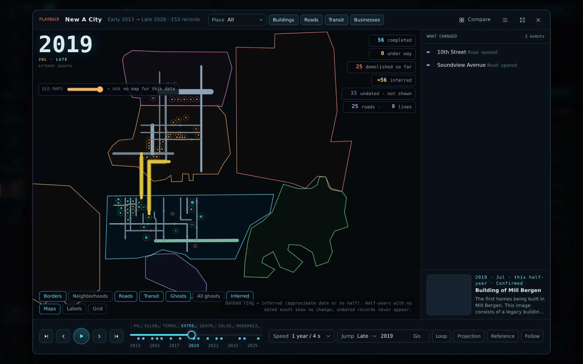Click the GENTR… era label on timeline
Screen dimensions: 583x364
(207, 326)
